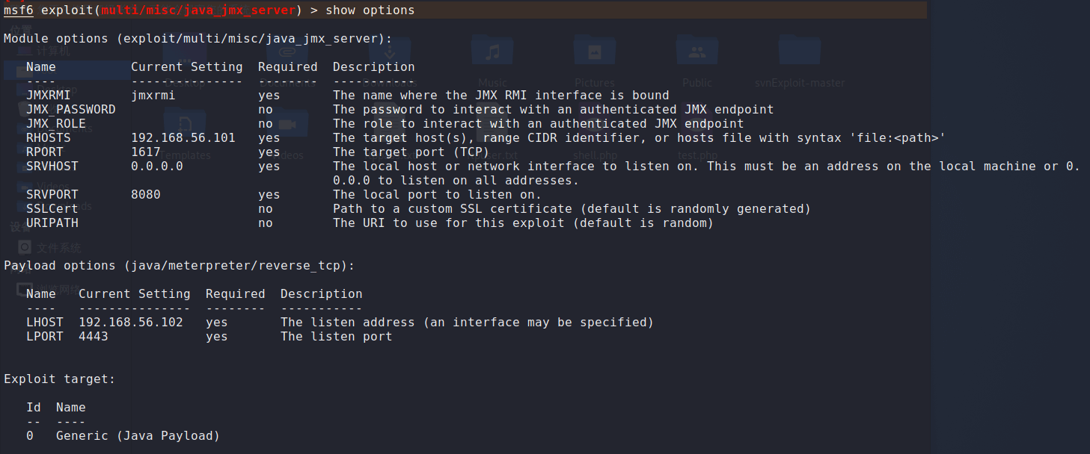Screen dimensions: 1090x454
Task: Click the SRVPORT option name
Action: pos(52,194)
